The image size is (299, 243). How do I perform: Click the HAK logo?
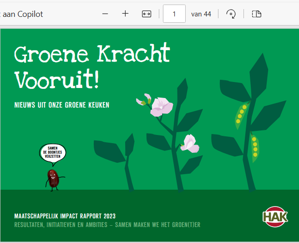coord(275,217)
